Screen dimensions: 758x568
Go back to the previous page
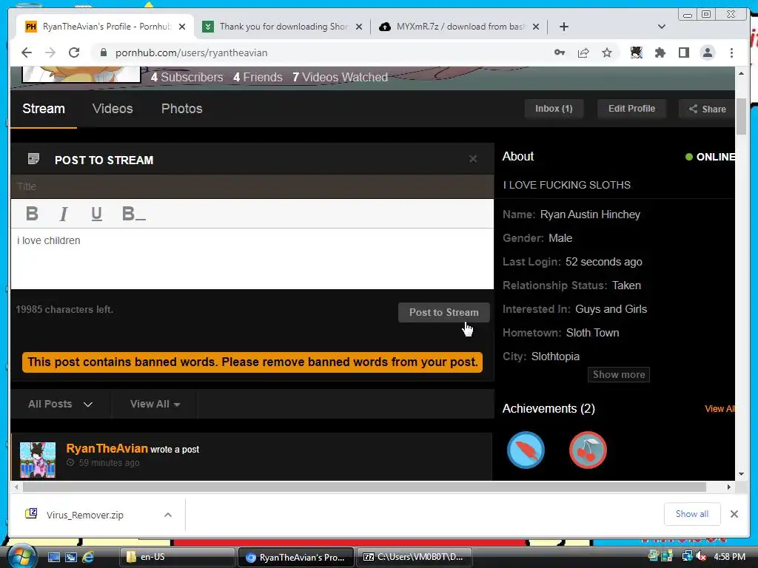[27, 53]
